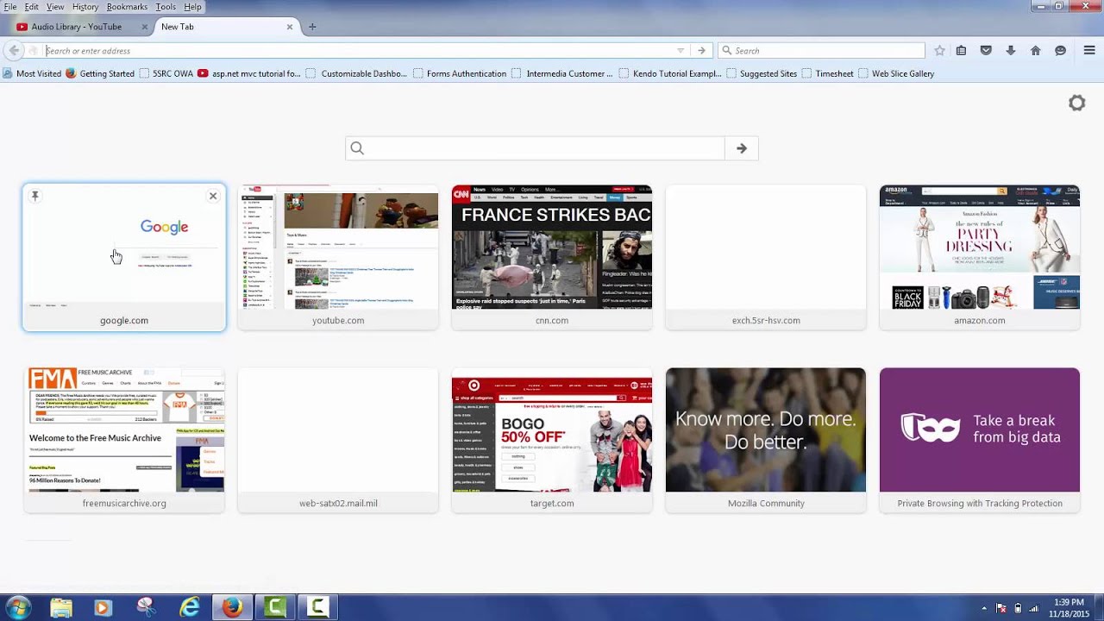Remove the google.com tile with its X

(213, 196)
